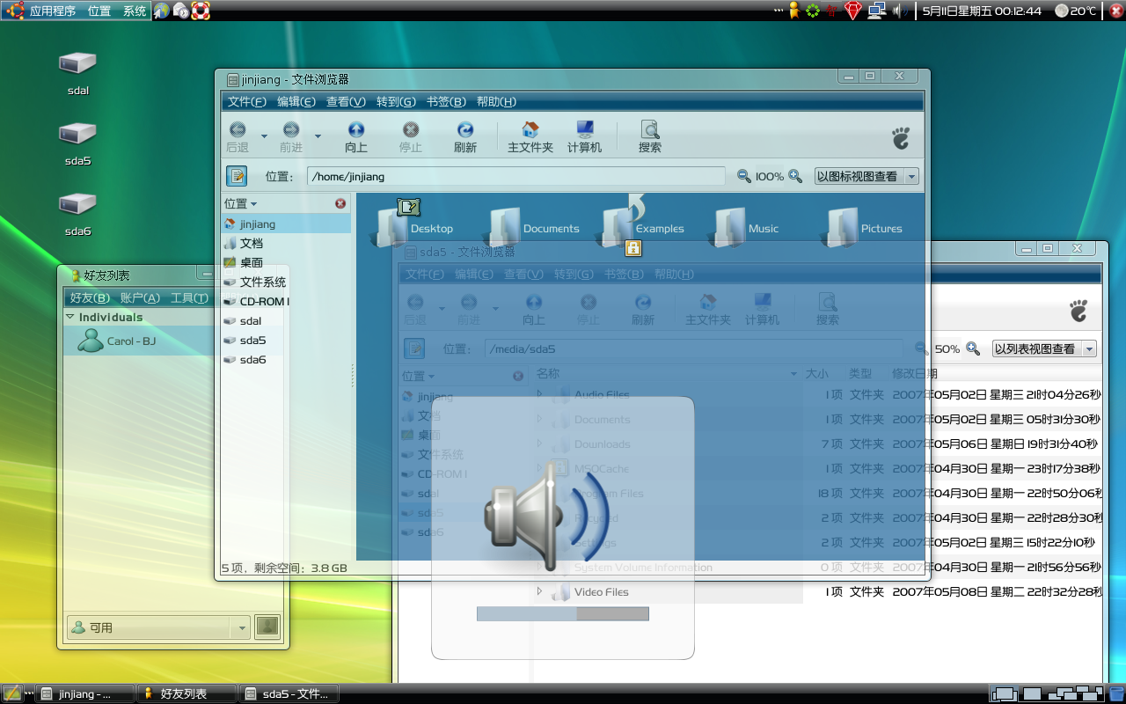
Task: Switch to sda5 taskbar button
Action: [x=289, y=693]
